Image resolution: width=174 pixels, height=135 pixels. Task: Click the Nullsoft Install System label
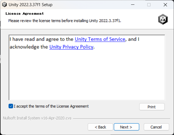click(x=37, y=118)
